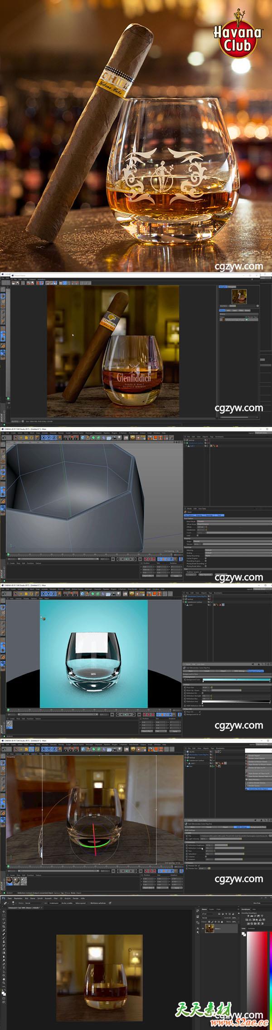
Task: Select Interactive Render Region menu entry
Action: 259,789
